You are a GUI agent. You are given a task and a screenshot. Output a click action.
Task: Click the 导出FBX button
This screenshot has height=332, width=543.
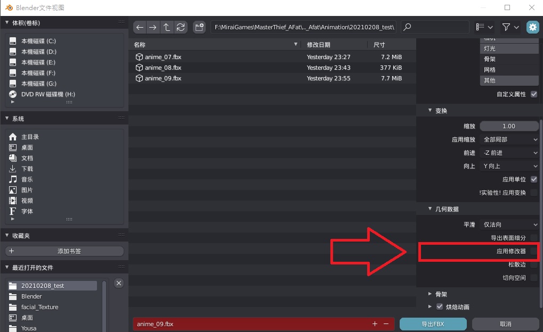[433, 323]
